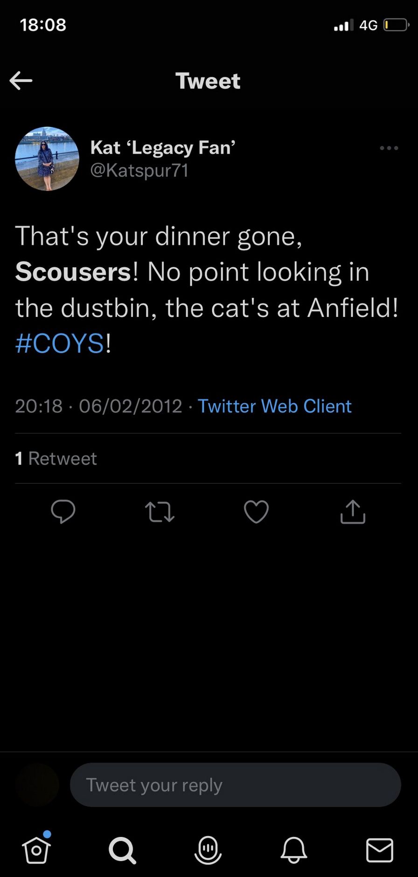Tap the reply speech bubble icon
Image resolution: width=418 pixels, height=877 pixels.
63,512
